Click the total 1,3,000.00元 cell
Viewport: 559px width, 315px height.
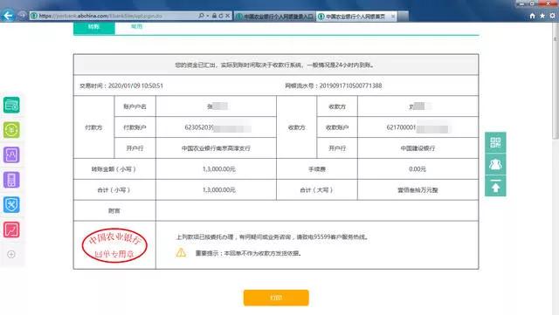pyautogui.click(x=216, y=190)
